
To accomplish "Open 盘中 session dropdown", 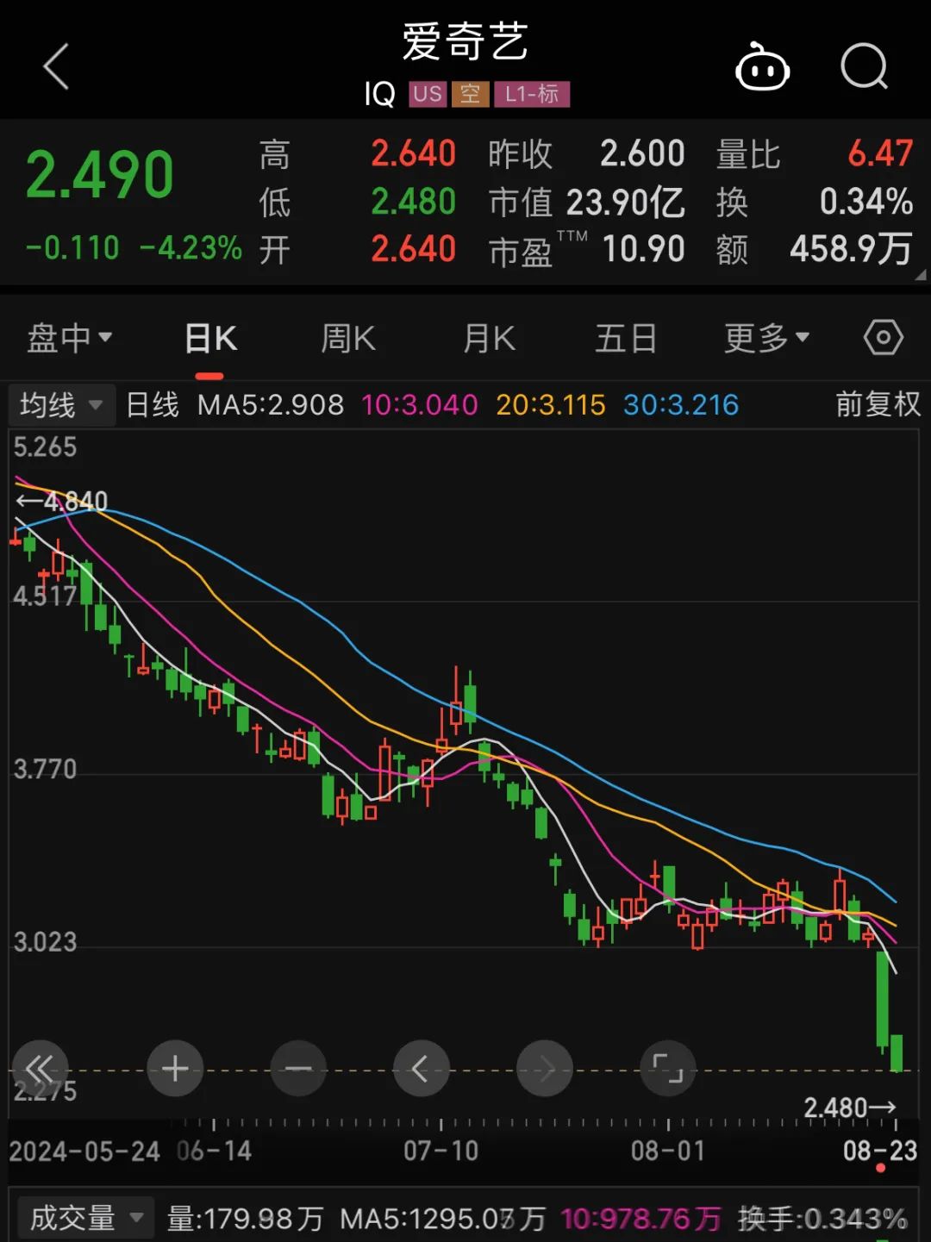I will point(70,337).
